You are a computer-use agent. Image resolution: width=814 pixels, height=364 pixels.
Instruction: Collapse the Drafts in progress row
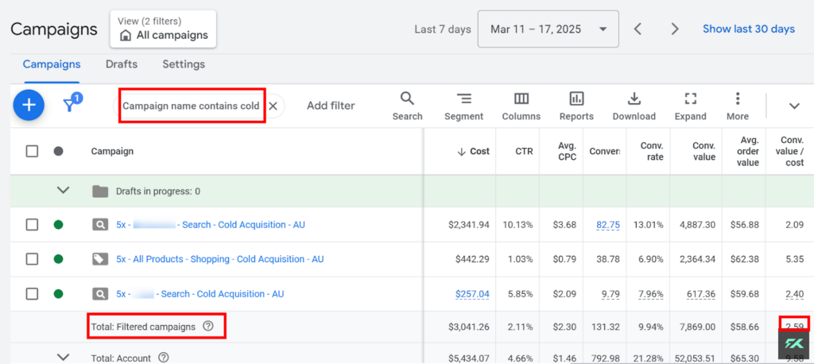click(64, 191)
